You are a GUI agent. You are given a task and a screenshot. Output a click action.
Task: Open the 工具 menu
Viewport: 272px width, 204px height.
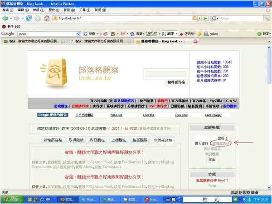(85, 10)
